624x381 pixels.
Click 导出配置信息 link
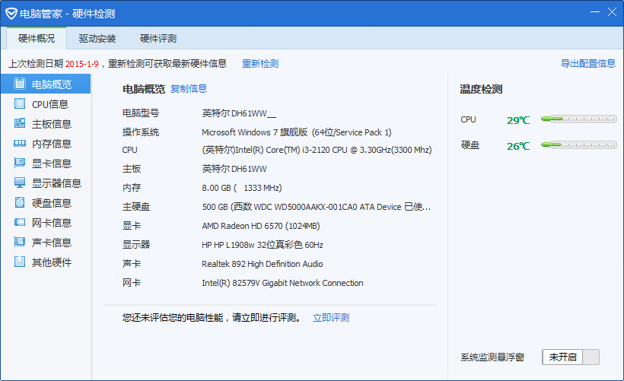[x=587, y=63]
